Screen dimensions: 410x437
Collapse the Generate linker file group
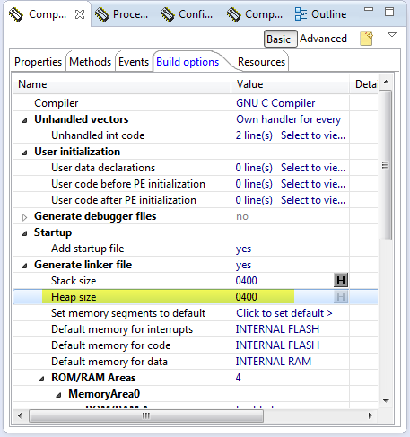[x=24, y=266]
